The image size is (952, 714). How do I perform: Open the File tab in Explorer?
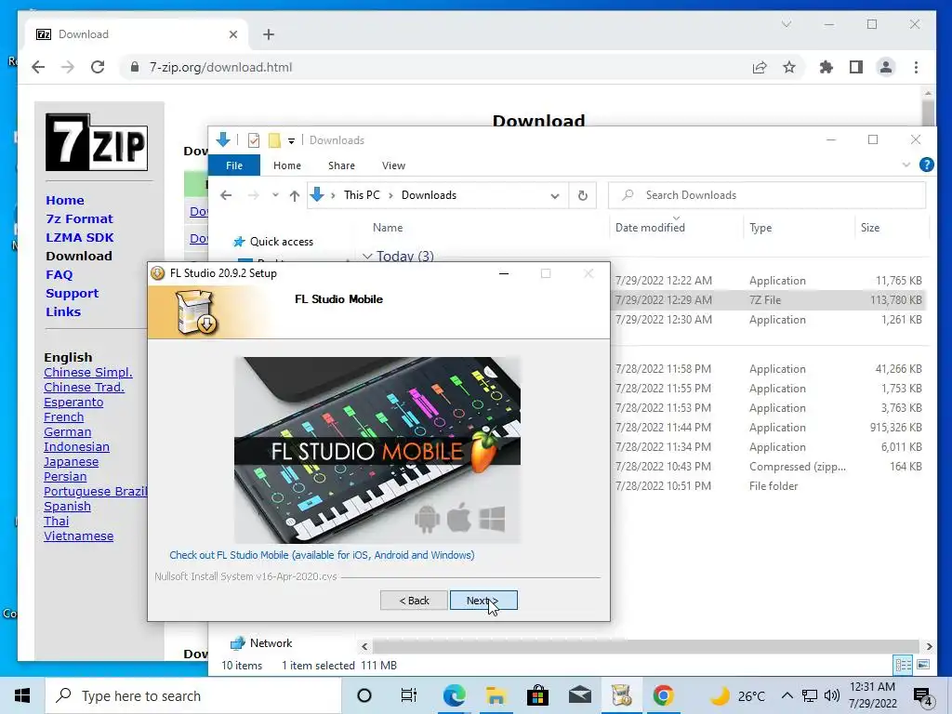point(234,165)
